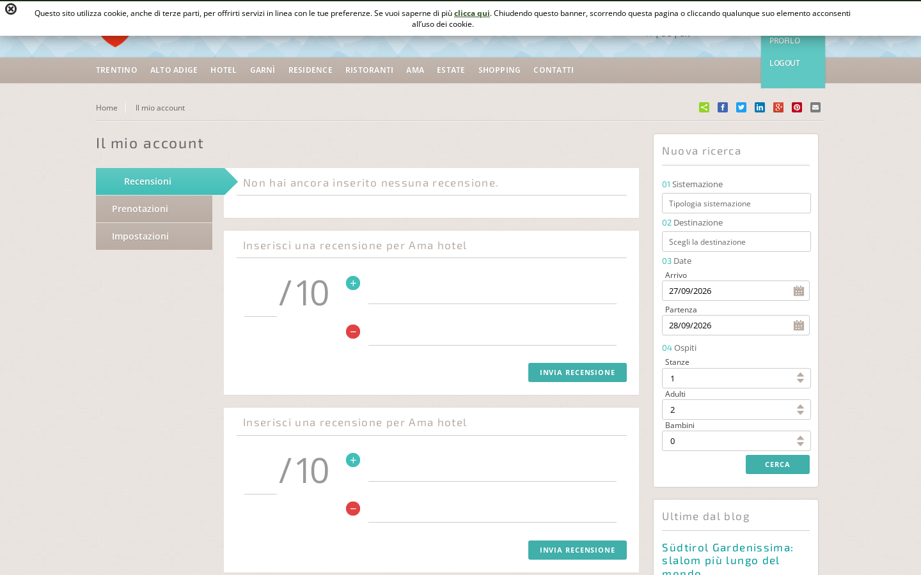Select the Impostazioni tab
This screenshot has width=921, height=575.
154,236
